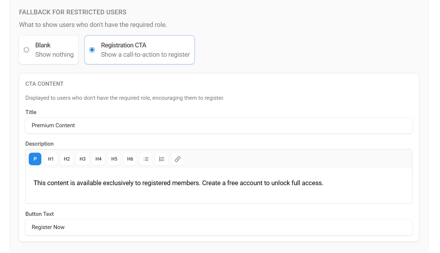Apply Heading 4 formatting
This screenshot has height=253, width=440.
pos(98,159)
